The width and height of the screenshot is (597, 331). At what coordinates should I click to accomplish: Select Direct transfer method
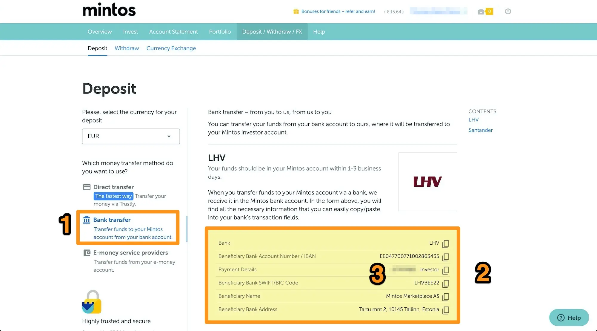113,187
